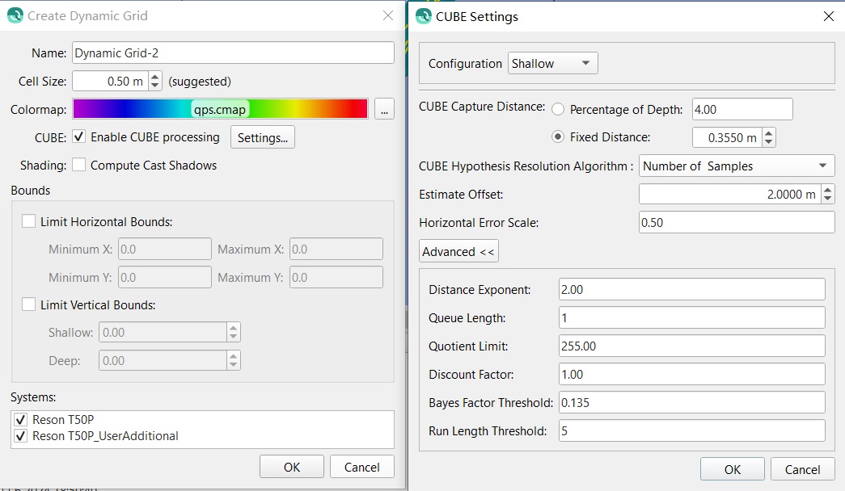845x491 pixels.
Task: Edit Bayes Factor Threshold field
Action: pos(692,402)
